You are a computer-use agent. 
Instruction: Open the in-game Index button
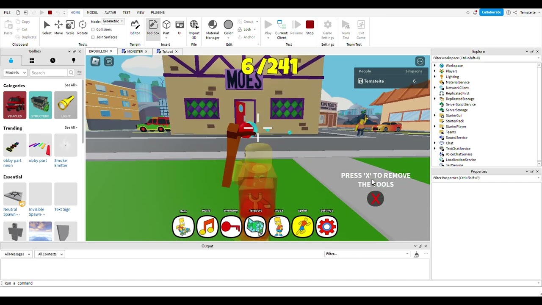279,227
